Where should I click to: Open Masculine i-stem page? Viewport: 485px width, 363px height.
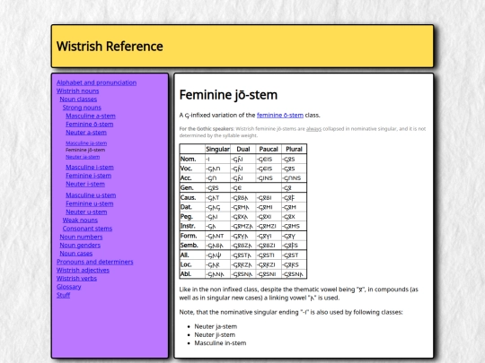click(x=90, y=168)
